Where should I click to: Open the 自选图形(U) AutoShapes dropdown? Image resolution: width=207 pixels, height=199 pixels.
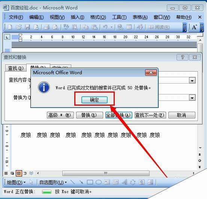[x=53, y=183]
